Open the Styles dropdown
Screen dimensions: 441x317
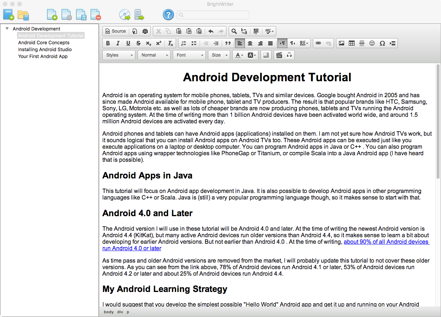pyautogui.click(x=119, y=55)
